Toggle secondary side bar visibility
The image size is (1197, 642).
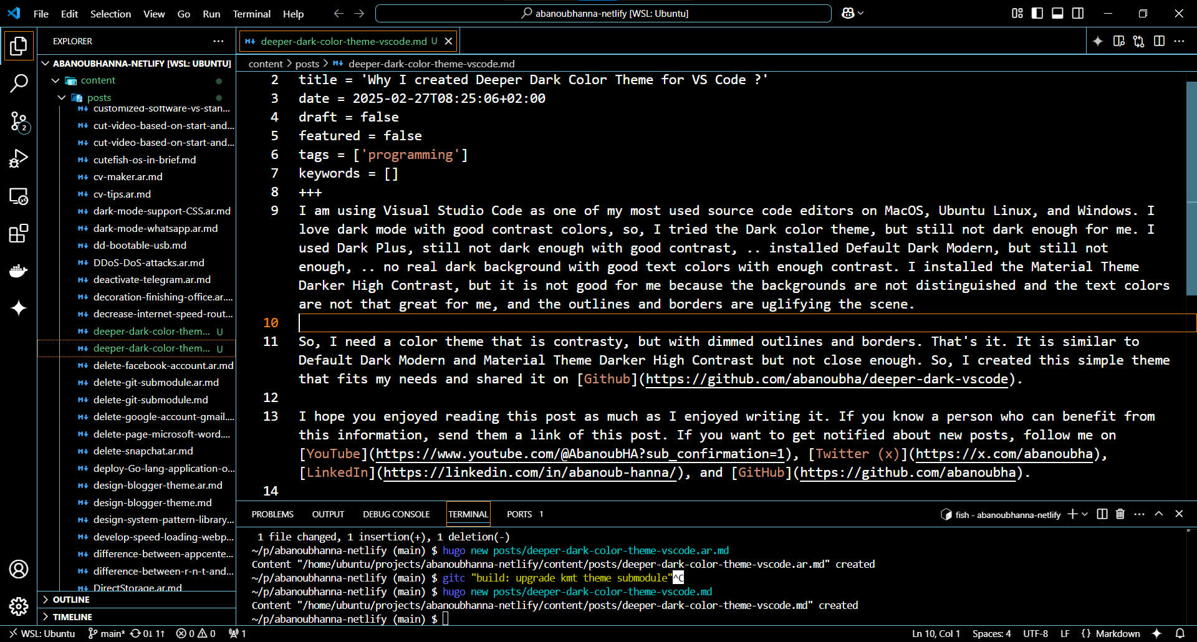click(x=1078, y=13)
